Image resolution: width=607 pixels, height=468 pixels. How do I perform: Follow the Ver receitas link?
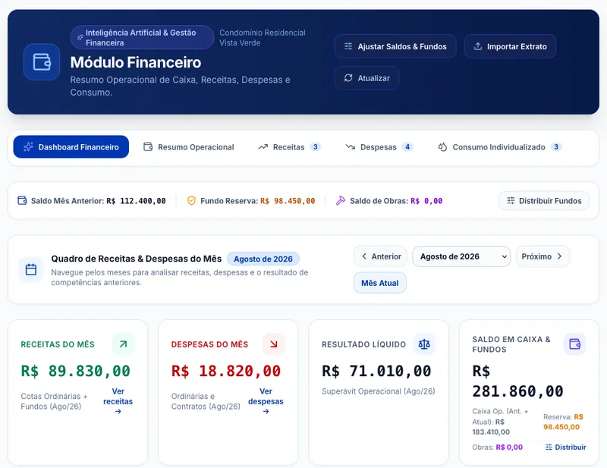118,401
